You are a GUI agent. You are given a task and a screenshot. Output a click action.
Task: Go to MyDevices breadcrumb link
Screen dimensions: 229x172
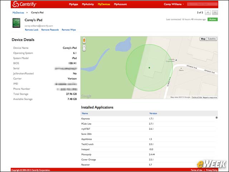tap(18, 13)
